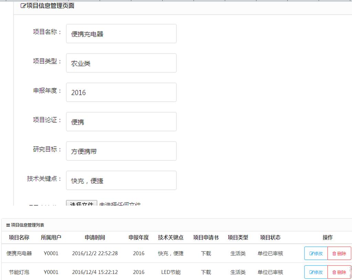Click into the 项目论证 text box
Image resolution: width=352 pixels, height=280 pixels.
coord(121,122)
